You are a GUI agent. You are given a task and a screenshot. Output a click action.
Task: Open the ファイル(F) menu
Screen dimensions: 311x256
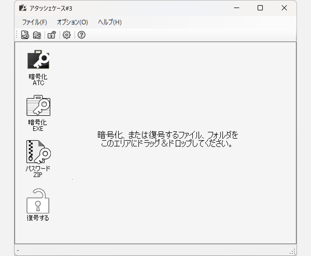point(34,22)
